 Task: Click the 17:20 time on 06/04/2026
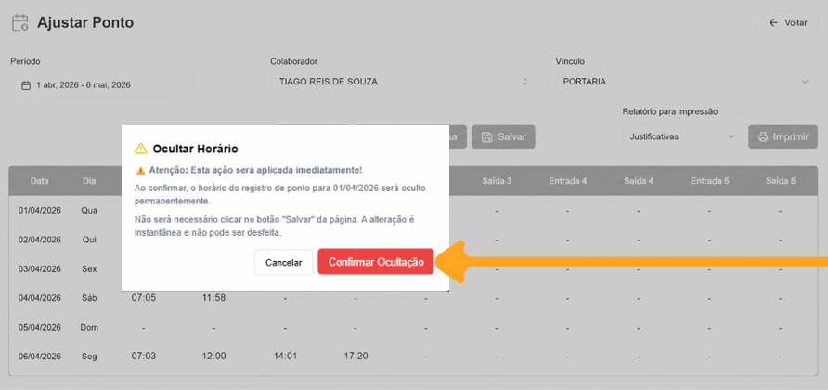point(356,357)
